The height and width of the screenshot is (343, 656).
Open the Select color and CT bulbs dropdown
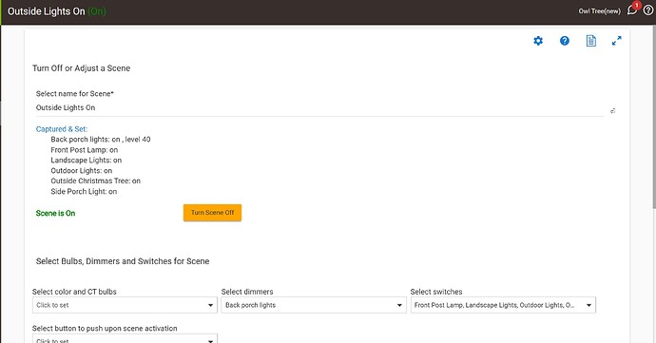125,305
